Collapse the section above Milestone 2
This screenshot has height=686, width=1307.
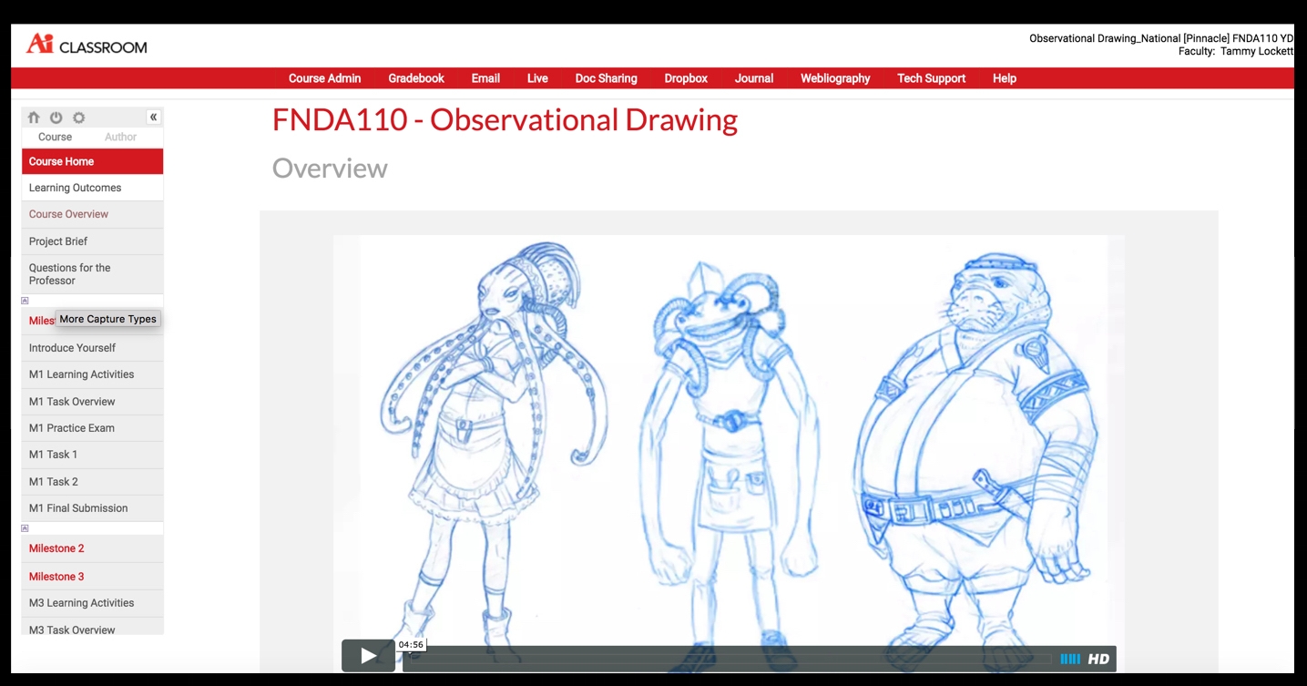tap(25, 528)
